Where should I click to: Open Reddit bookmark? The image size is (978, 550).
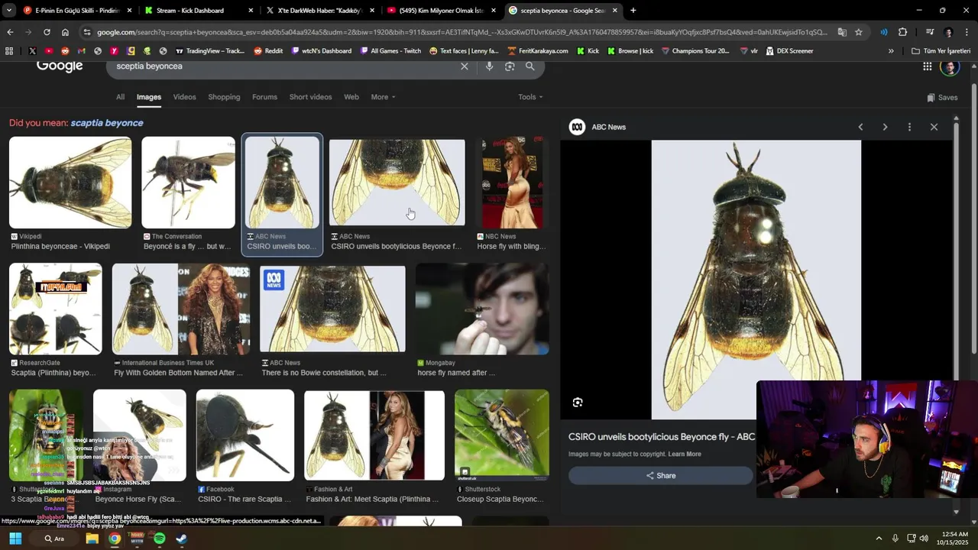coord(268,51)
